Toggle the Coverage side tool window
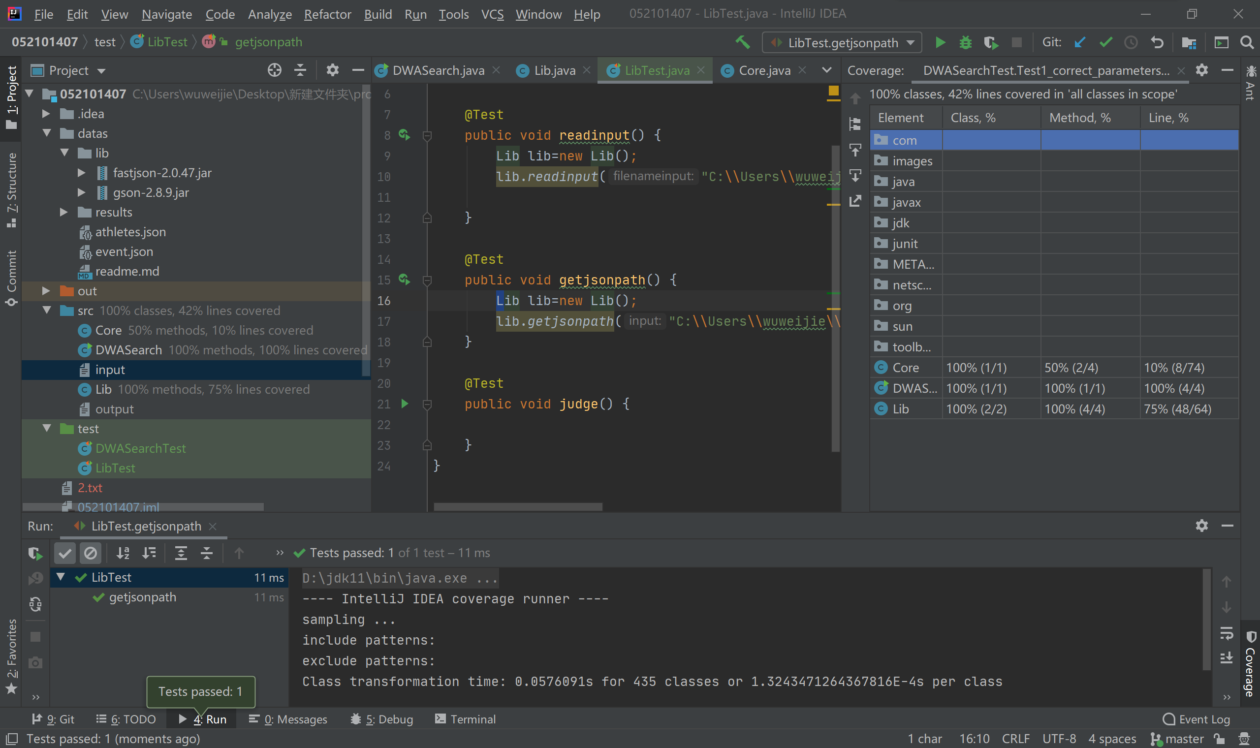 [x=1249, y=664]
